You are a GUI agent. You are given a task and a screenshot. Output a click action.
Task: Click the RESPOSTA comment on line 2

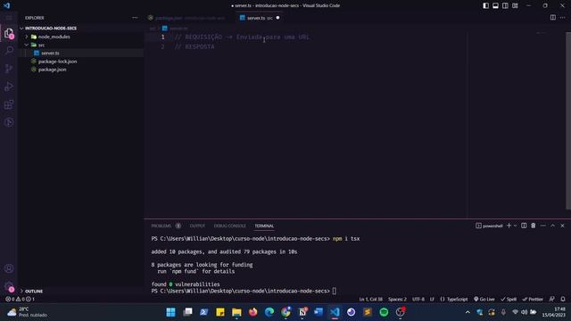pos(194,46)
